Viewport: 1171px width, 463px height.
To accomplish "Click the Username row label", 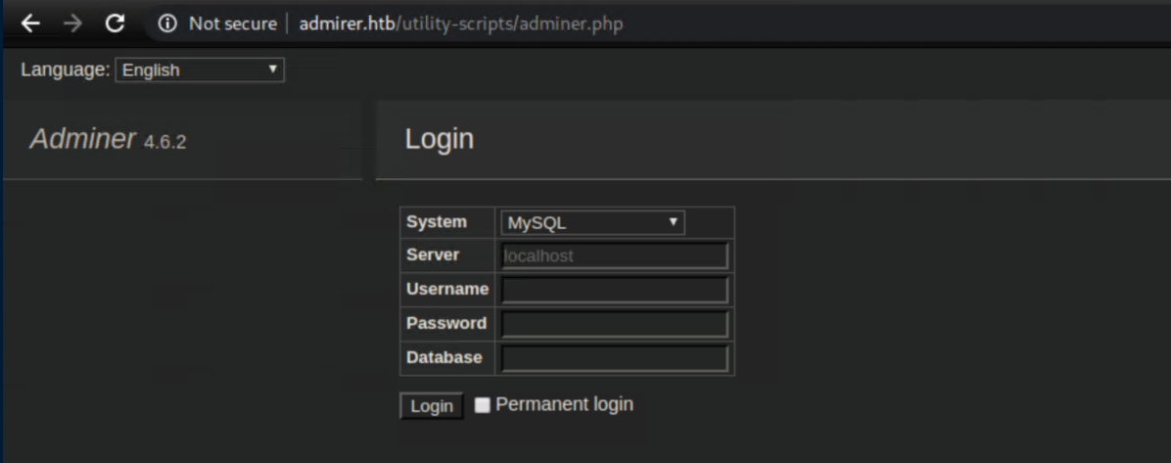I will 446,289.
